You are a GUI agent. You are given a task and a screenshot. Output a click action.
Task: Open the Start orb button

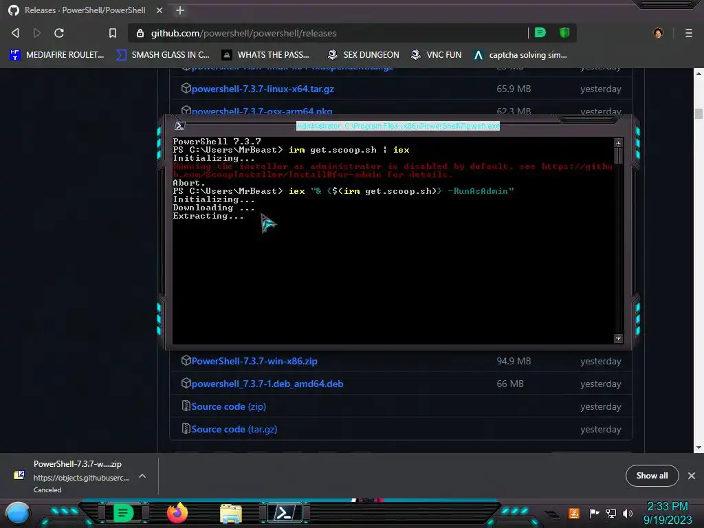[17, 513]
